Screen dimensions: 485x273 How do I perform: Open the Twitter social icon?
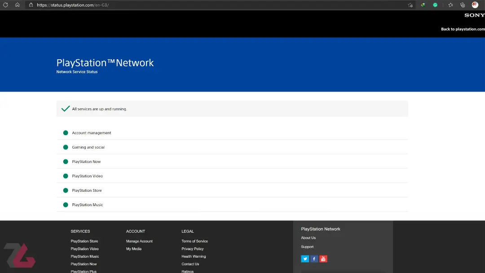pyautogui.click(x=305, y=259)
